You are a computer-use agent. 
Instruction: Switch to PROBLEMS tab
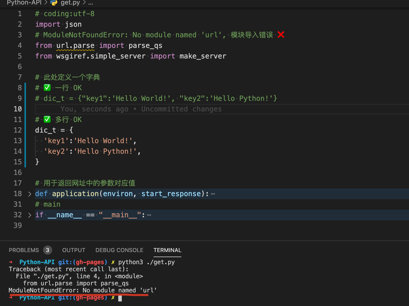click(24, 250)
